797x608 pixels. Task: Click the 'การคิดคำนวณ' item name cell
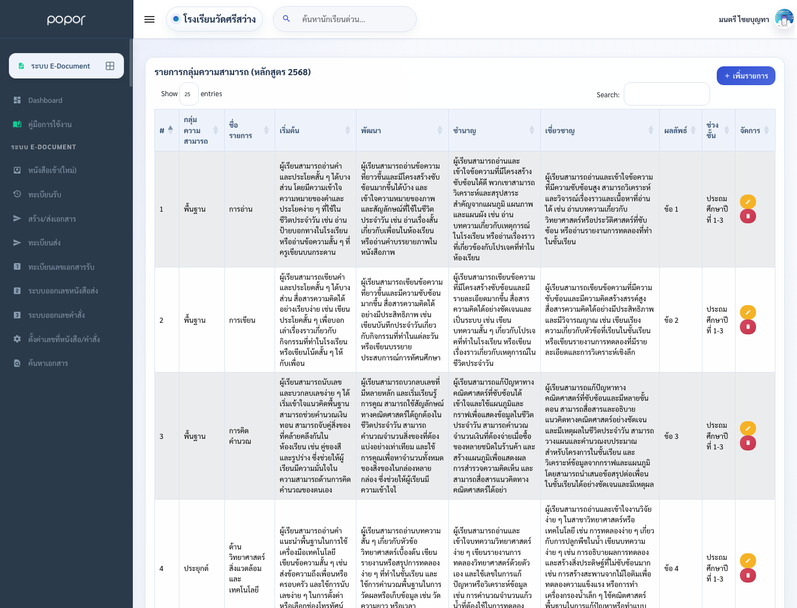coord(249,436)
